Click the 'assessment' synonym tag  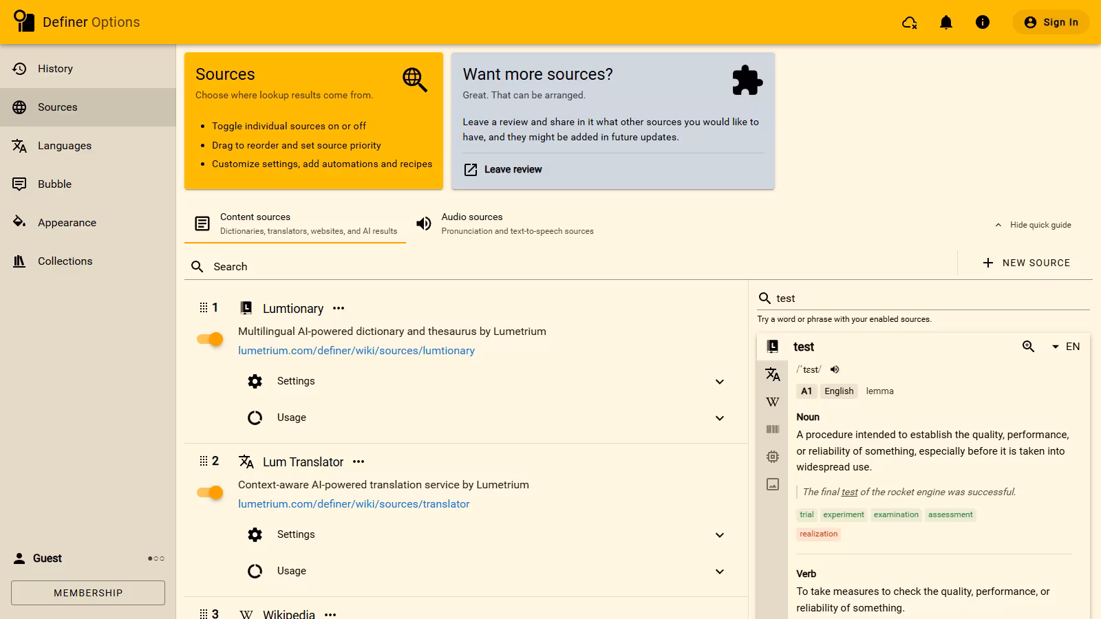pyautogui.click(x=950, y=514)
